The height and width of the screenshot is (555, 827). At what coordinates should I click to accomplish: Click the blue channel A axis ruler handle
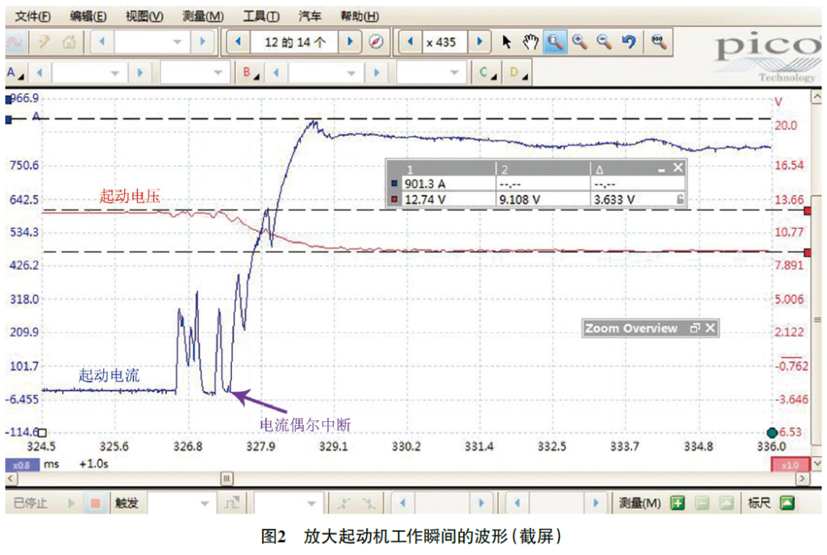coord(8,120)
